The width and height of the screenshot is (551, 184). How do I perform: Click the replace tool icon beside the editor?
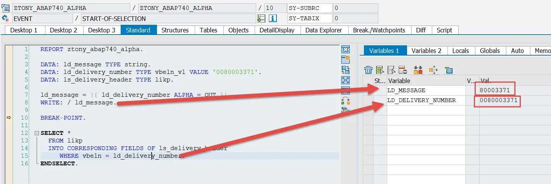pyautogui.click(x=346, y=70)
